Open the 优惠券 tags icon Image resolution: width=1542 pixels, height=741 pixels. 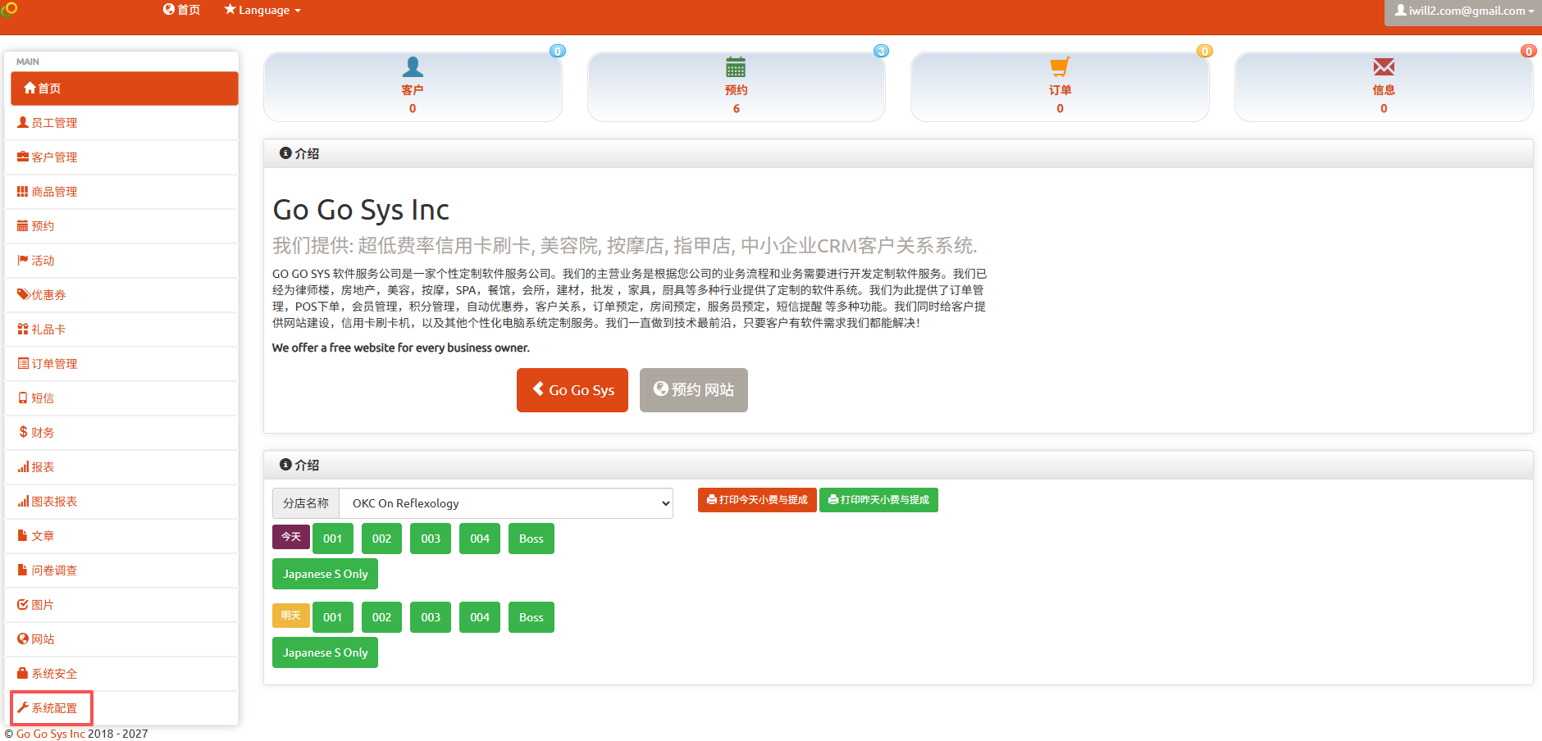coord(24,294)
